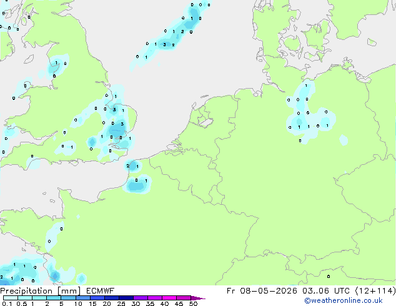Screen dimensions: 396x306
Task: Pick the 15–20 mm blue legend swatch
Action: point(97,298)
